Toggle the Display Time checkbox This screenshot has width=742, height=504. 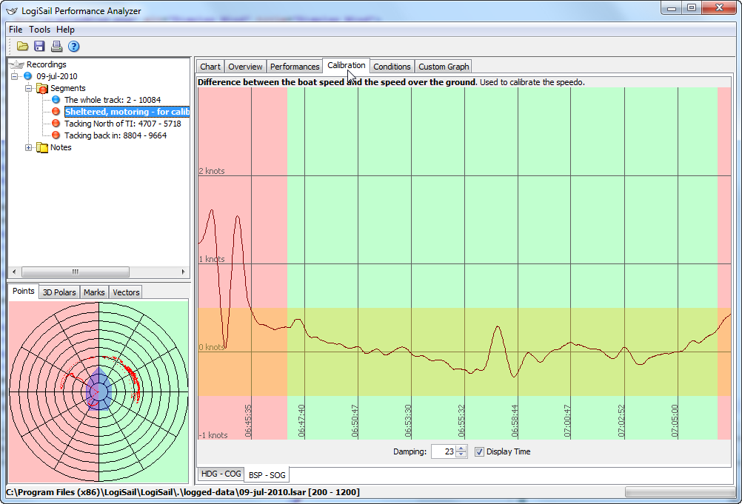(479, 451)
